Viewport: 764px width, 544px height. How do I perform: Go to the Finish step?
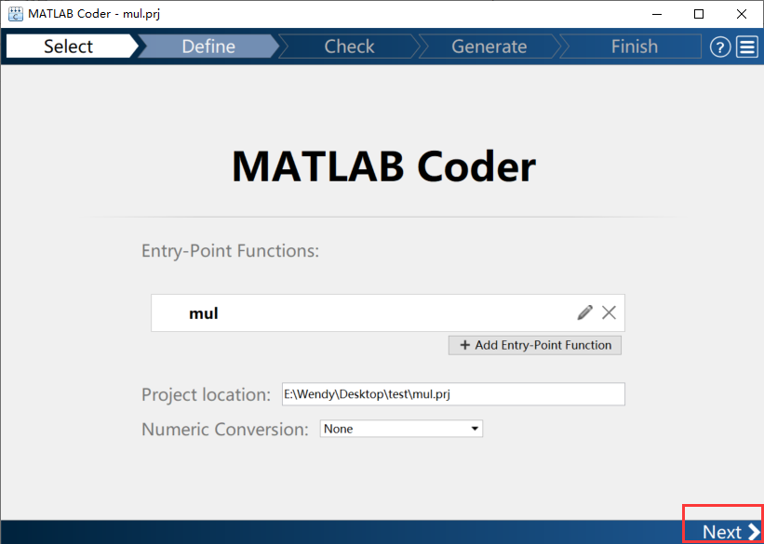632,46
